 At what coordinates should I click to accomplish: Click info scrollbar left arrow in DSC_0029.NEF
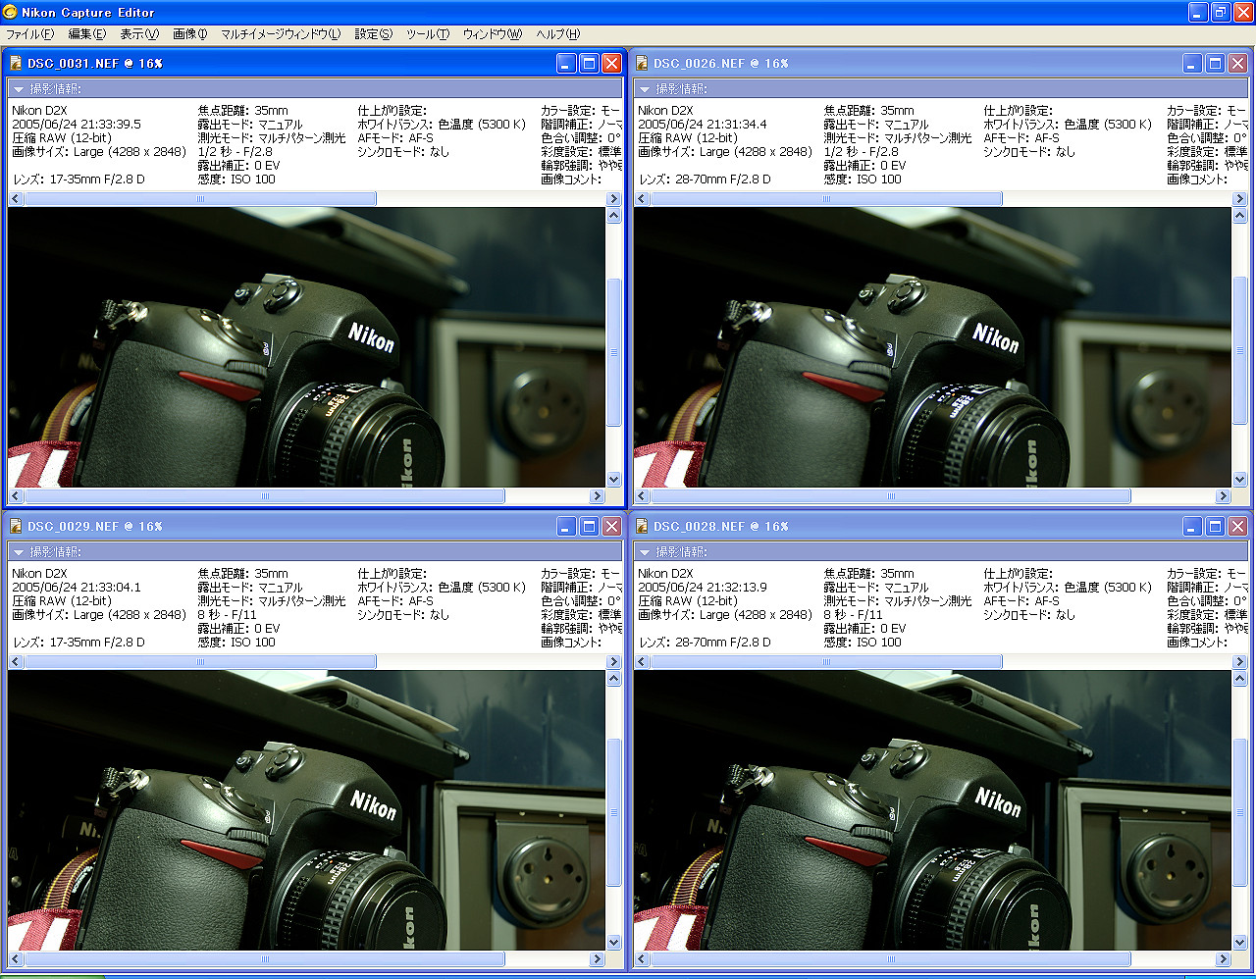(16, 661)
